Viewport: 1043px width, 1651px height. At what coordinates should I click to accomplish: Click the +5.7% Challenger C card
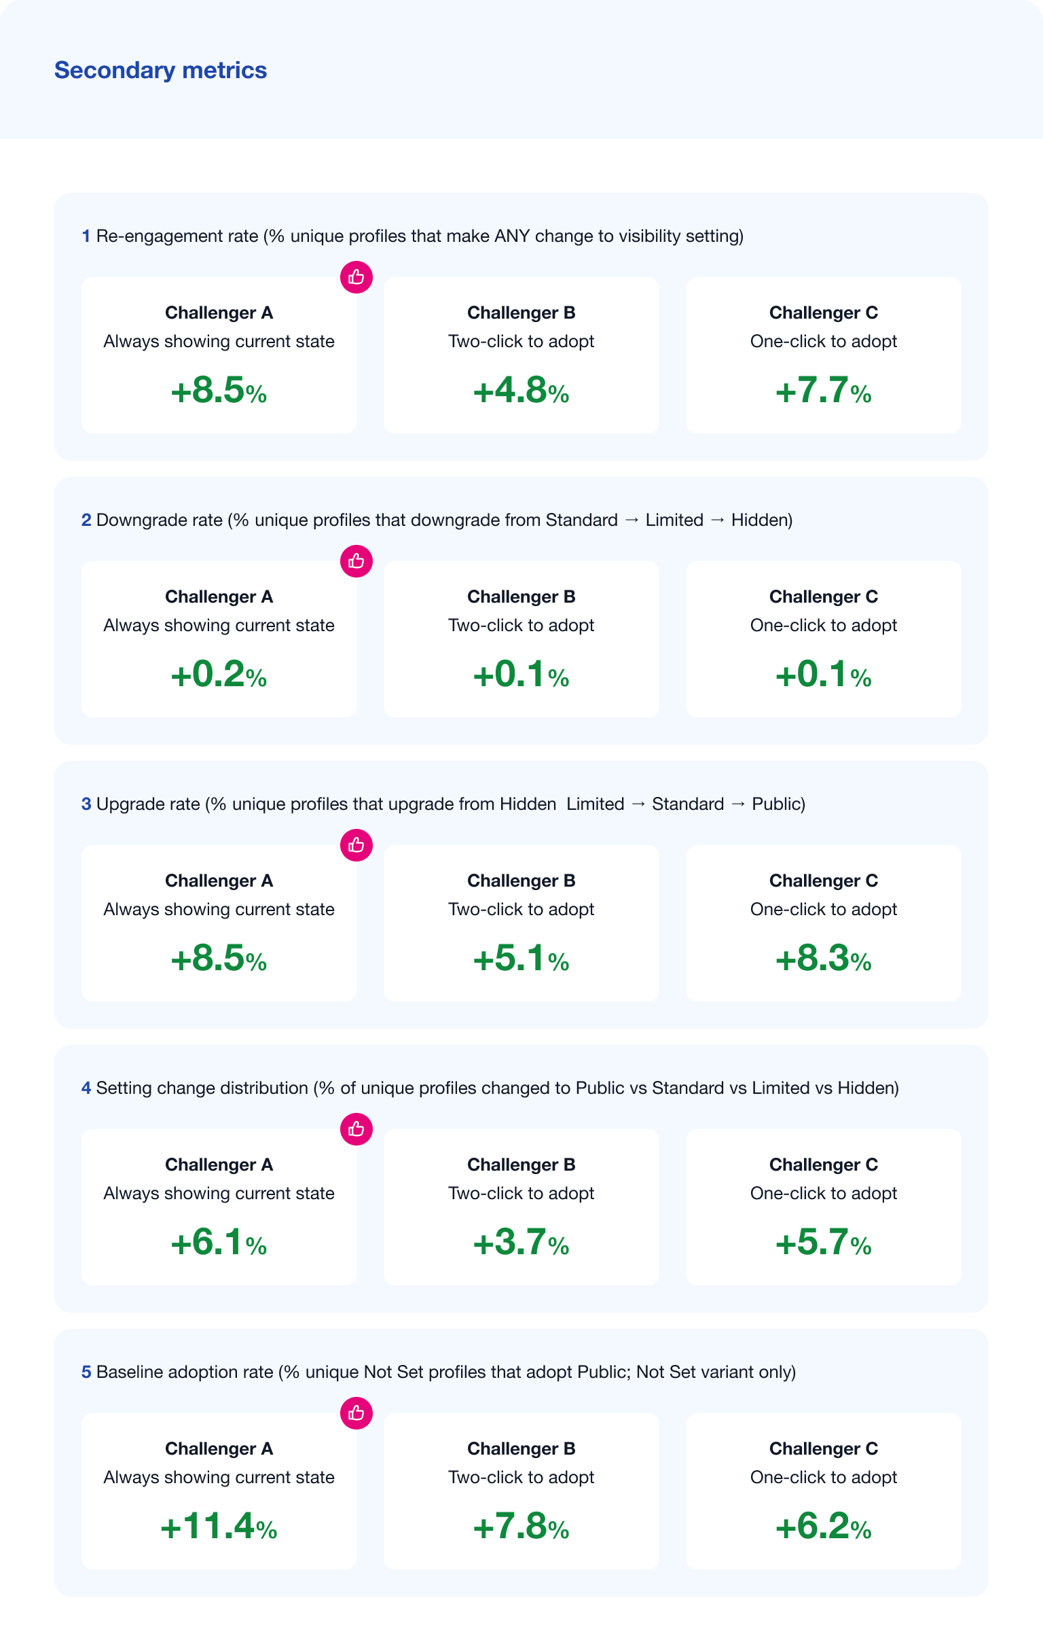click(823, 1207)
